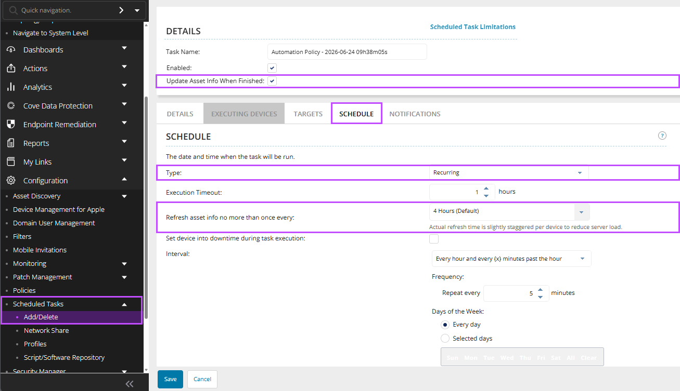This screenshot has height=391, width=680.
Task: Open the Quick navigation dropdown caret
Action: (x=137, y=10)
